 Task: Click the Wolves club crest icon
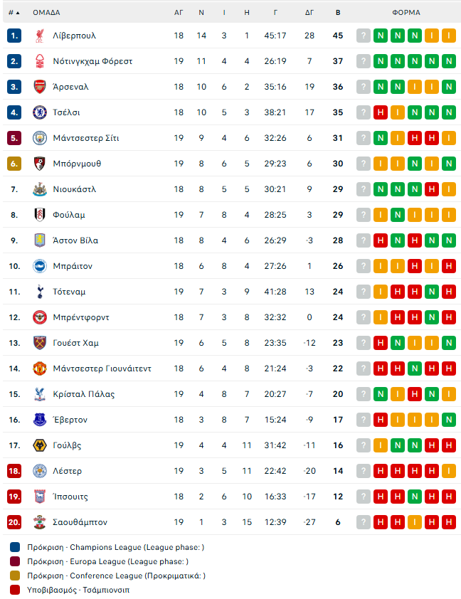pos(40,445)
